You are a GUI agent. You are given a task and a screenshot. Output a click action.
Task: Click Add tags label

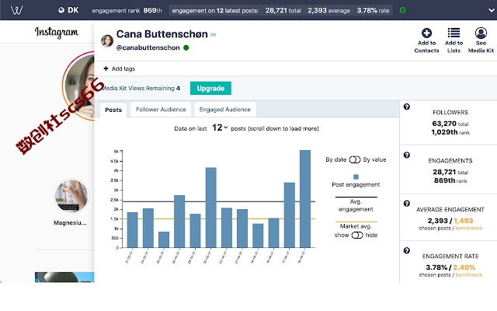(123, 69)
